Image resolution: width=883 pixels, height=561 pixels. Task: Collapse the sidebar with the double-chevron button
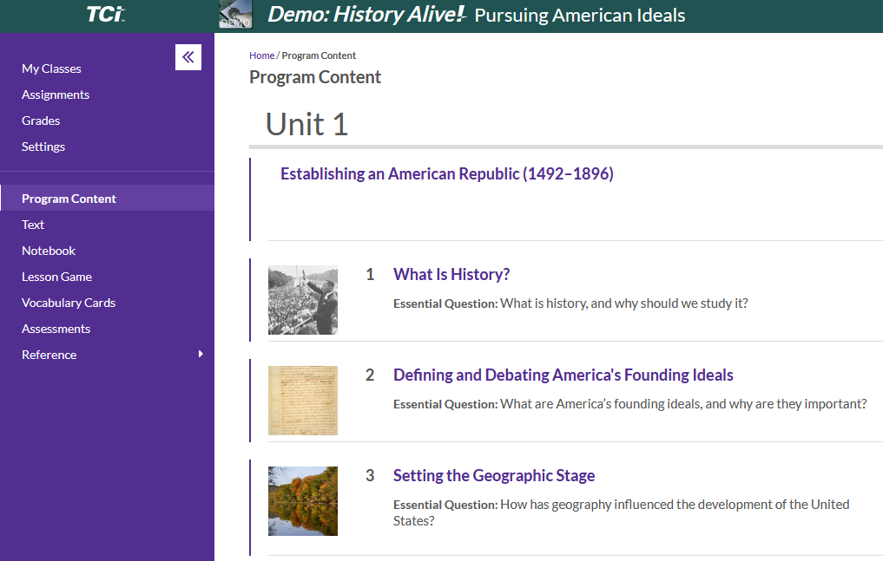point(188,57)
